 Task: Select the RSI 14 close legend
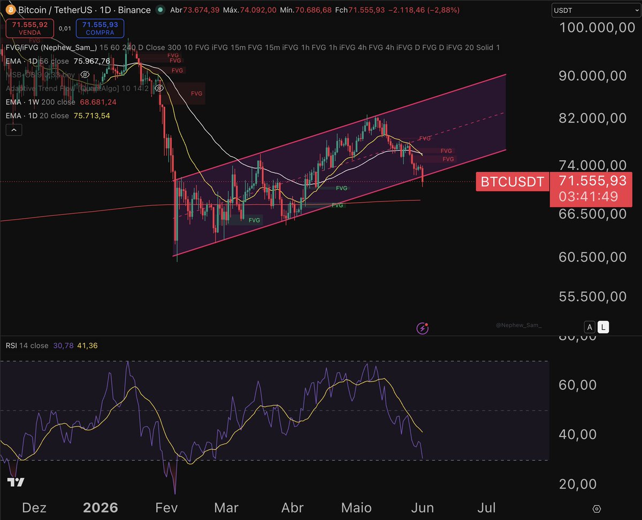pyautogui.click(x=27, y=346)
